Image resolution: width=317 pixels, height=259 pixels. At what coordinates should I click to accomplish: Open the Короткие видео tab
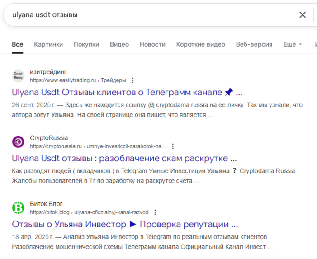click(x=200, y=44)
